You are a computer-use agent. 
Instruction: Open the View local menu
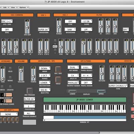[14, 7]
